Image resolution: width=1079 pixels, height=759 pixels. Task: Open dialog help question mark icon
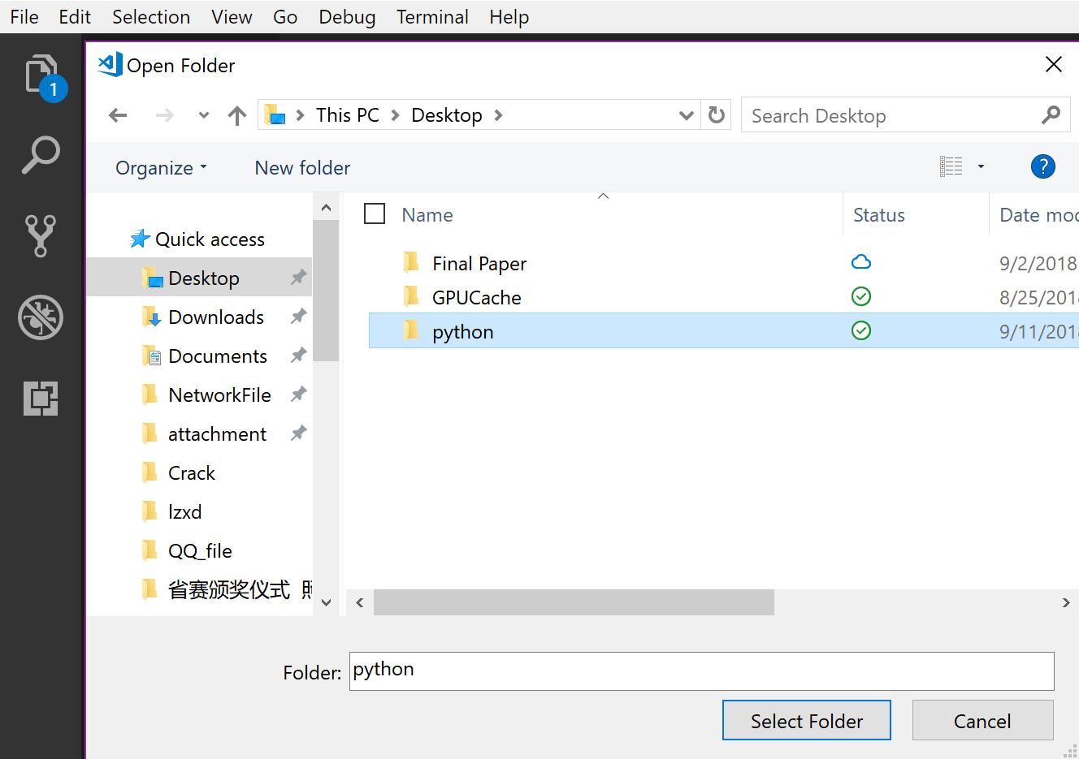tap(1042, 166)
